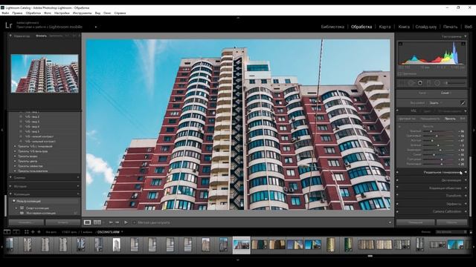Viewport: 476px width, 267px height.
Task: Hide the filmstrip with bottom arrow
Action: tap(238, 260)
